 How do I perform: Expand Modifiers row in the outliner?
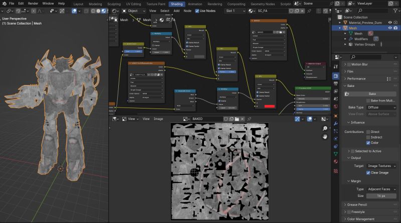tap(345, 39)
